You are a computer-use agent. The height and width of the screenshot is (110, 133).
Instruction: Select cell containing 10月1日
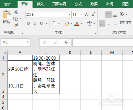20,85
